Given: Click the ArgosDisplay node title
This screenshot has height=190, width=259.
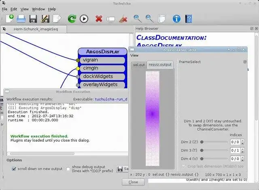Looking at the screenshot, I should click(x=102, y=52).
